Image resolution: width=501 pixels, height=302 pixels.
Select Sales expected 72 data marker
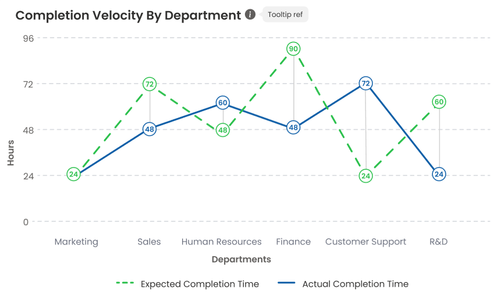[x=150, y=84]
